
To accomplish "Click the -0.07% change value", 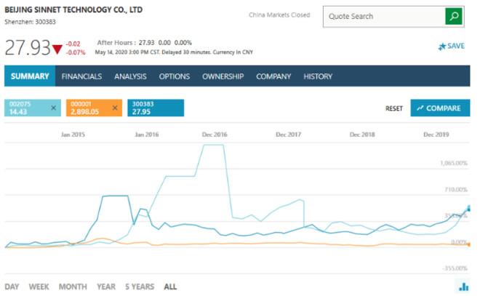I will pos(76,52).
